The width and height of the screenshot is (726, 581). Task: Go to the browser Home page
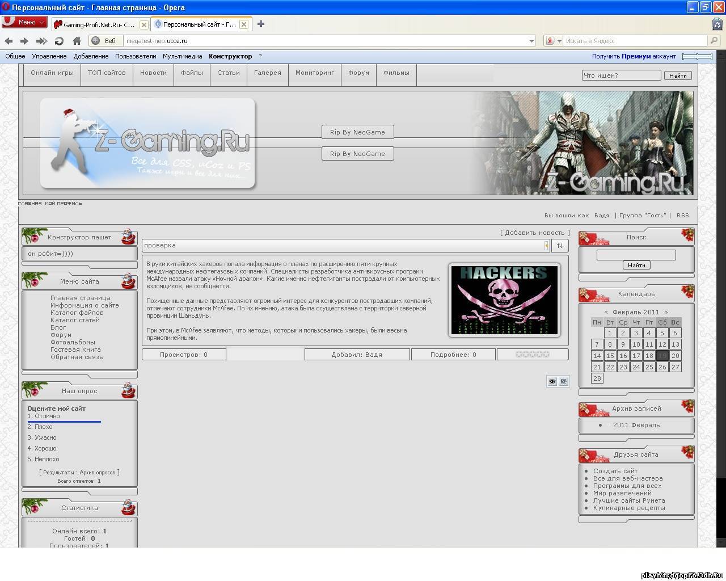point(77,41)
